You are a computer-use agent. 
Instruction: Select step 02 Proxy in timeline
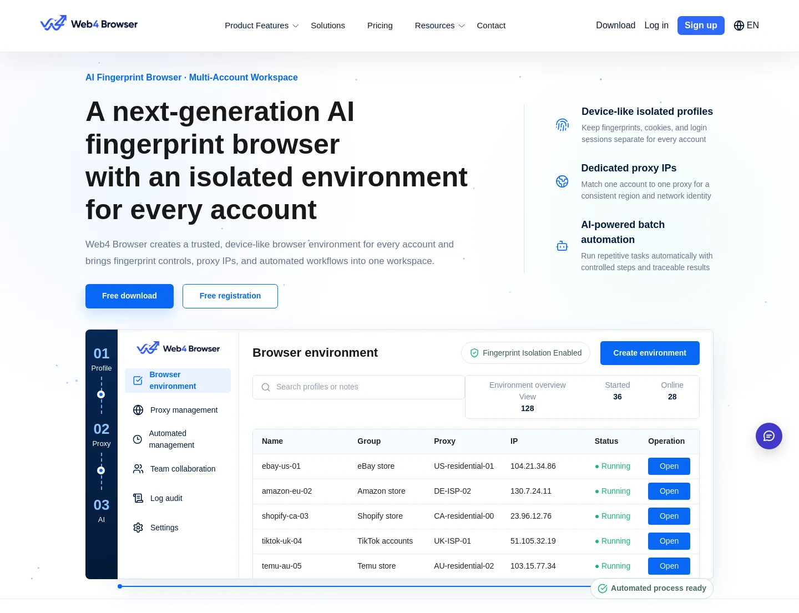pyautogui.click(x=102, y=434)
